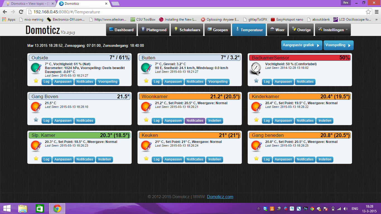Open Log for Gang beneden
381x214 pixels.
[x=267, y=159]
